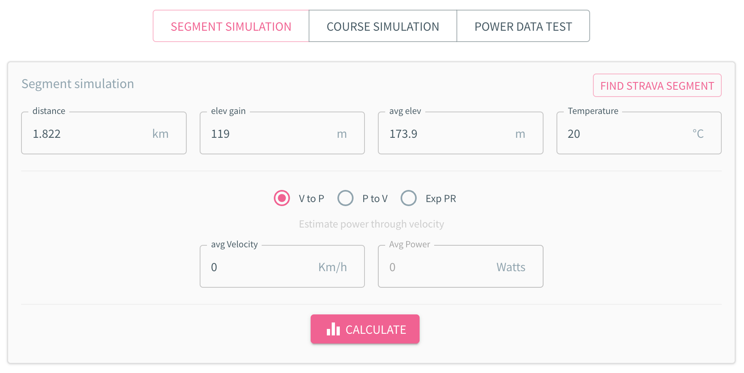The width and height of the screenshot is (744, 373).
Task: Click the Km/h unit label
Action: (x=333, y=267)
